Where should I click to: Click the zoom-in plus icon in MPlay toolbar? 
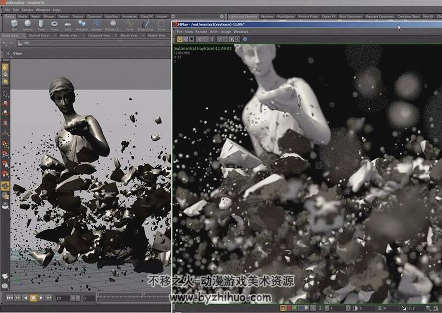pyautogui.click(x=220, y=39)
